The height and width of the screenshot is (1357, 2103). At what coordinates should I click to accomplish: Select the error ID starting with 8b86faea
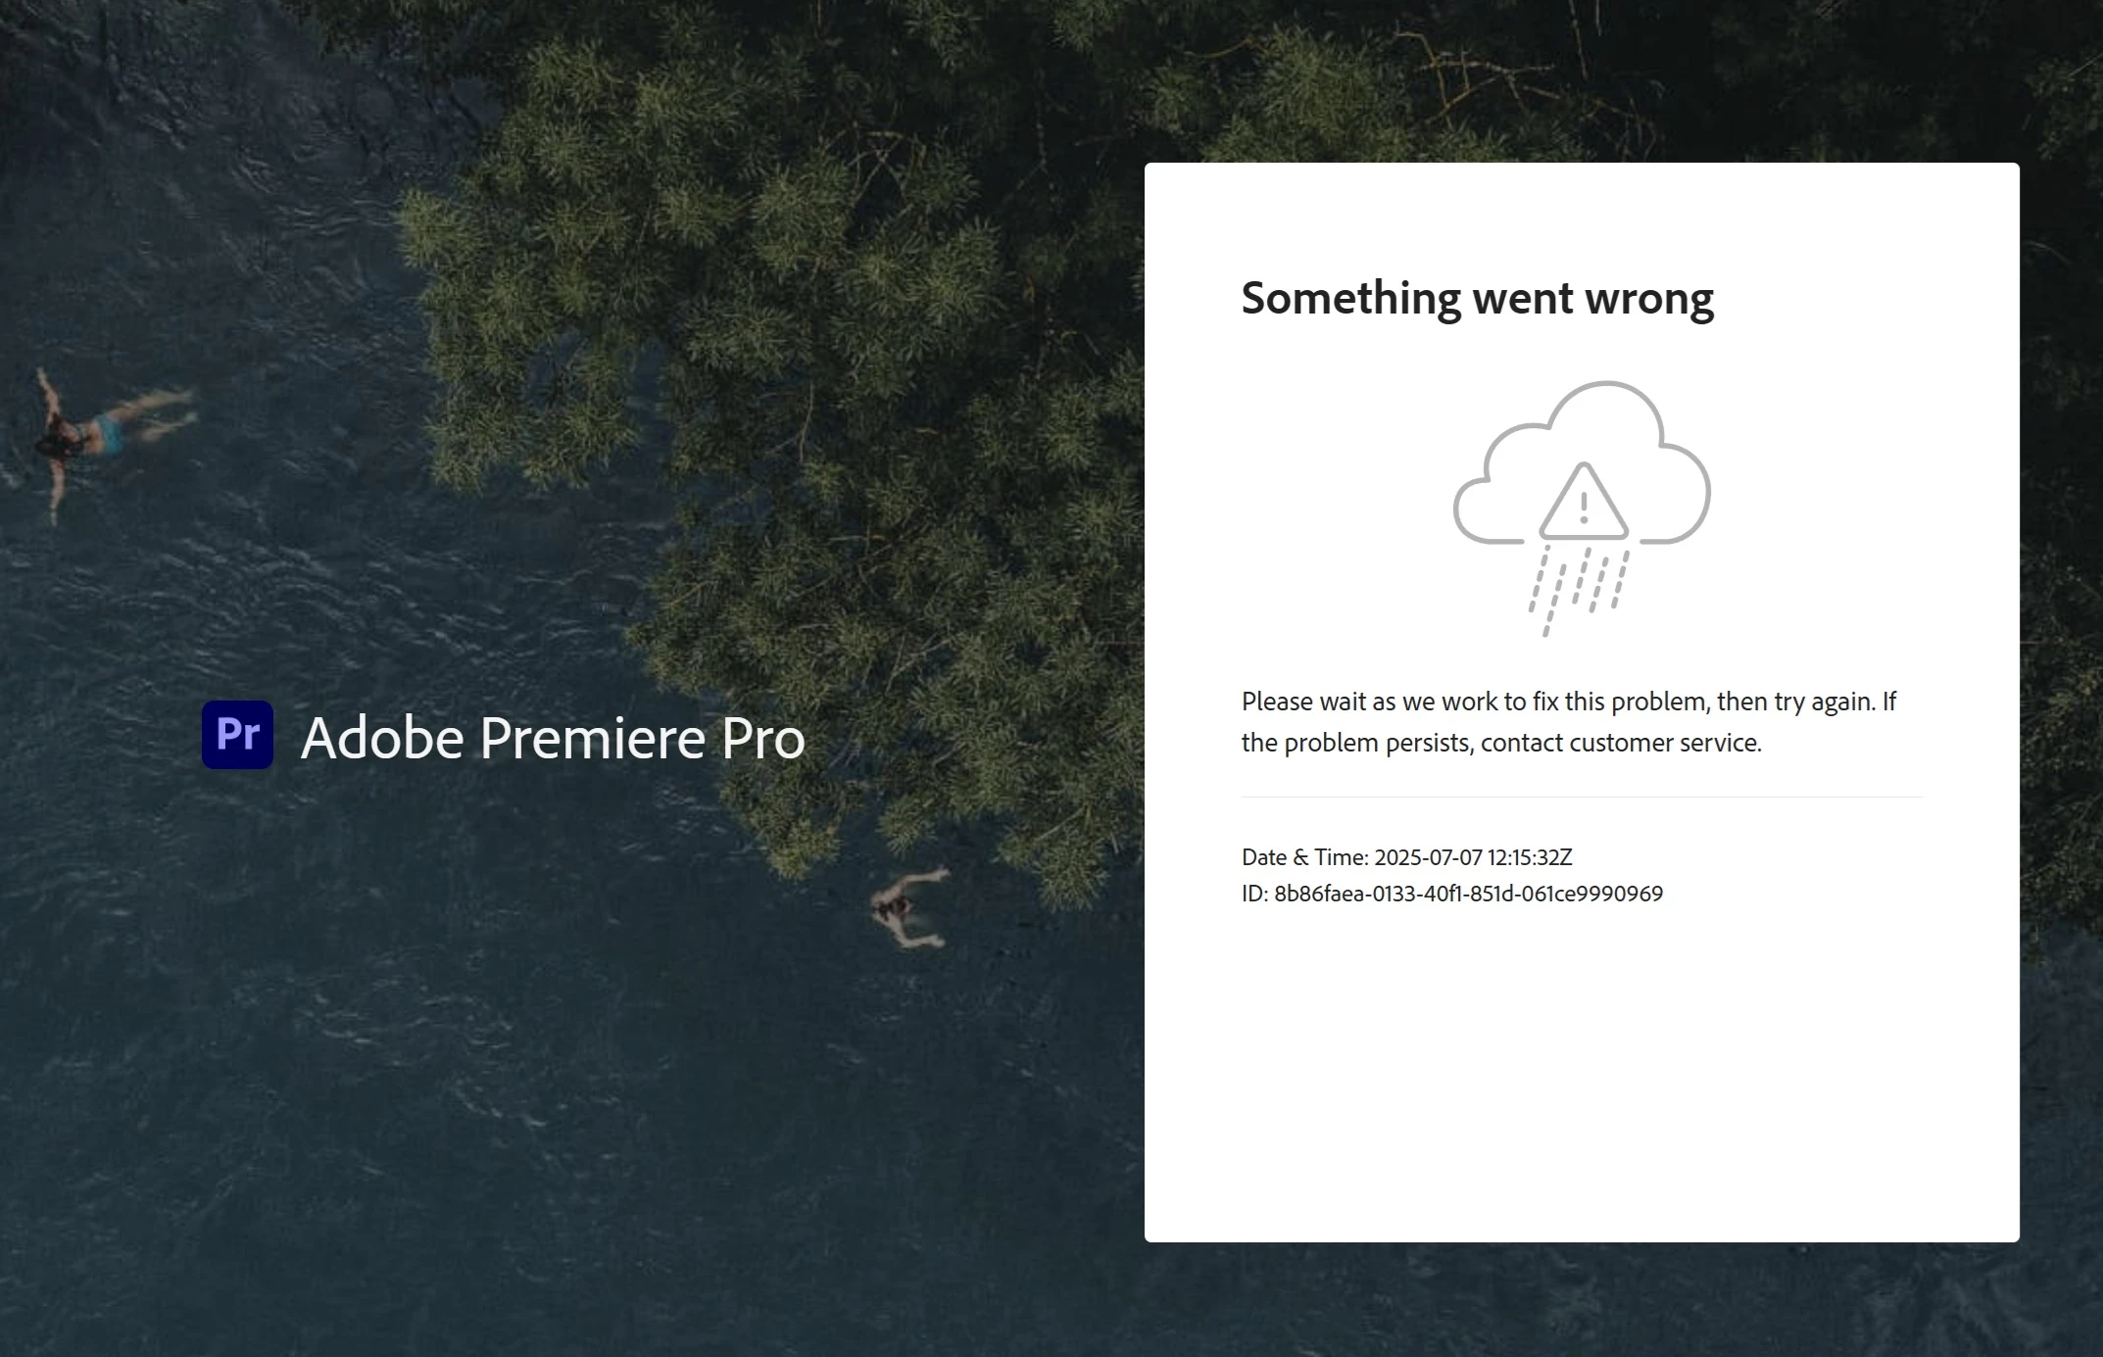tap(1468, 894)
